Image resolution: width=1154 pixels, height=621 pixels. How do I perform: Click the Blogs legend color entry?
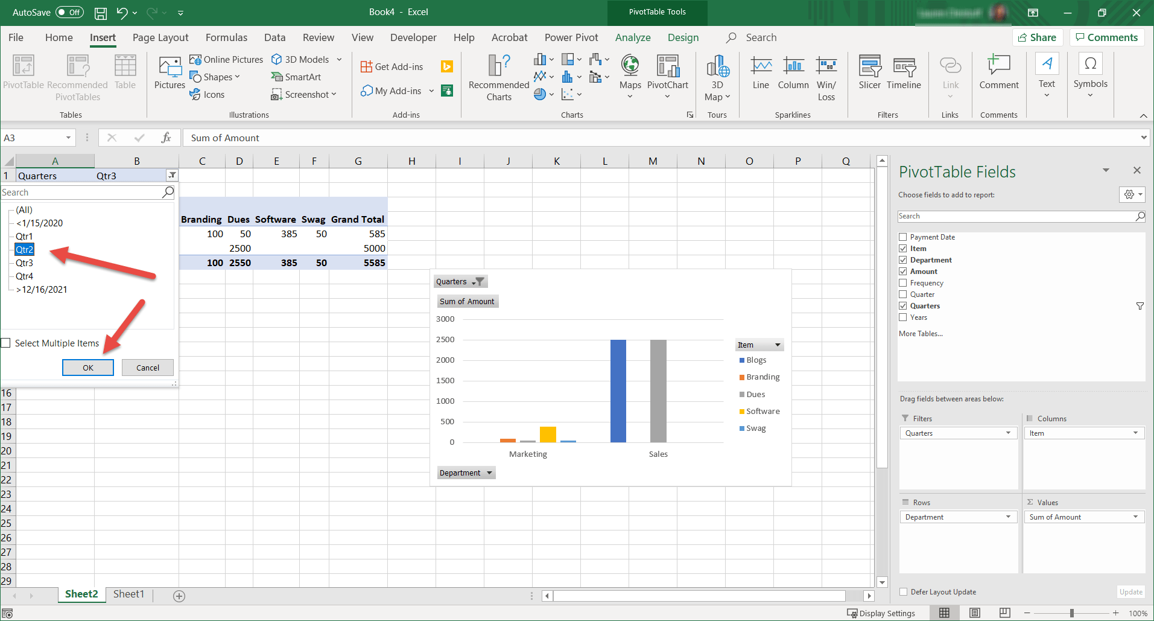742,360
